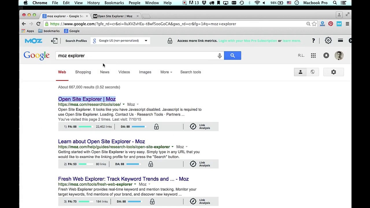Open Link Analysis for Fresh Web Explorer result
Viewport: 370px width, 208px height.
[200, 201]
